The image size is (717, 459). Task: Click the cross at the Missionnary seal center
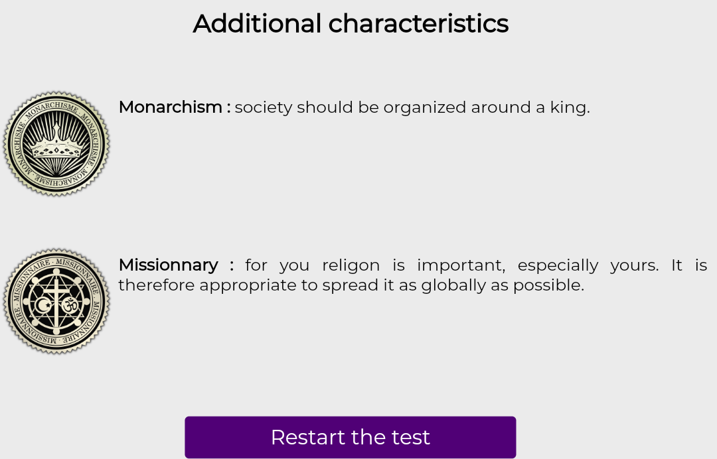(x=56, y=301)
